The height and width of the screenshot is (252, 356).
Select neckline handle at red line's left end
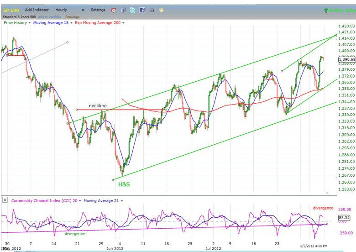[77, 110]
